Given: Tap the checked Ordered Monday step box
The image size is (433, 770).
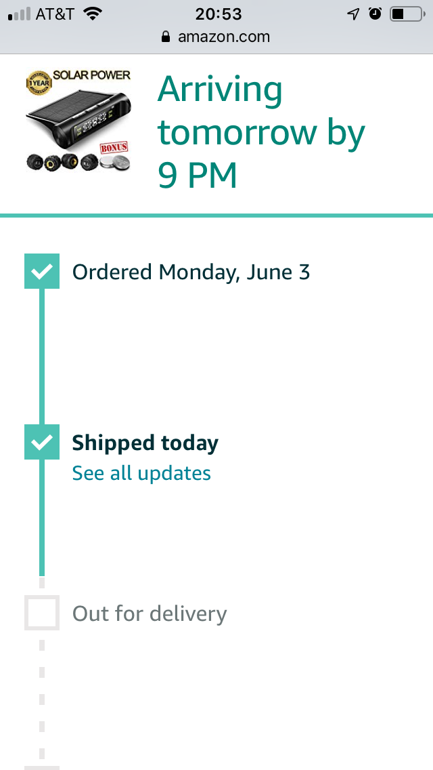Looking at the screenshot, I should point(42,271).
